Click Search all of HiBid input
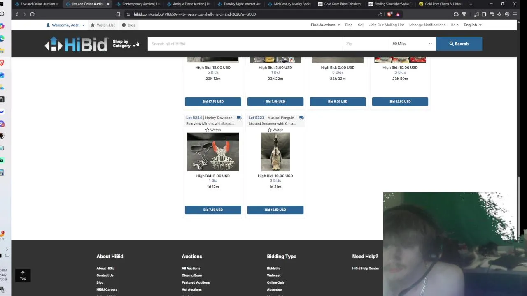The height and width of the screenshot is (296, 527). [245, 44]
